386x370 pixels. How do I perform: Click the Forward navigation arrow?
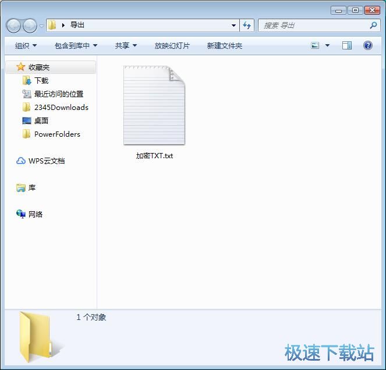tap(30, 26)
